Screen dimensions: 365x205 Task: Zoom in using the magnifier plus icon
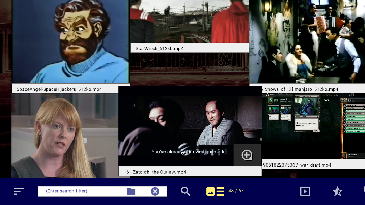(247, 155)
